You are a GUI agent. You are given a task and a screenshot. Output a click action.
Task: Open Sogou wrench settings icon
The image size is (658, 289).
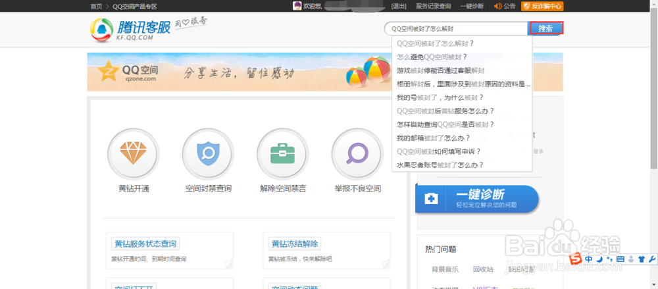pos(651,259)
